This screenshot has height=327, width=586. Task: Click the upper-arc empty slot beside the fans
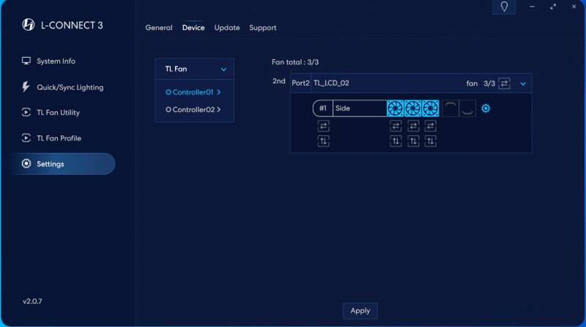click(450, 108)
